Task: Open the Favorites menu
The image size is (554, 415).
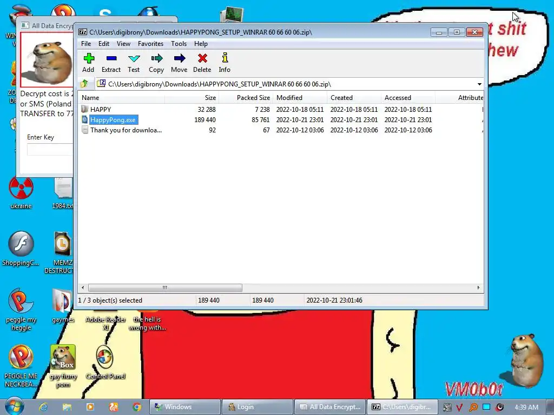Action: 150,44
